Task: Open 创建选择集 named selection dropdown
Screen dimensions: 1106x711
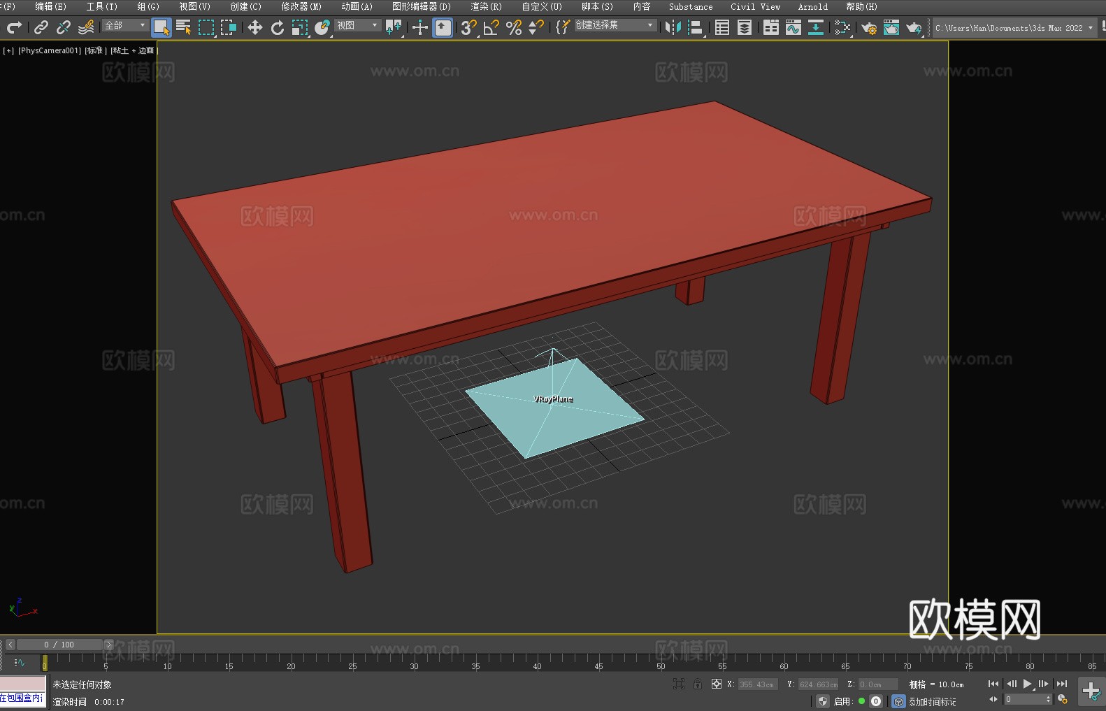Action: [x=615, y=25]
